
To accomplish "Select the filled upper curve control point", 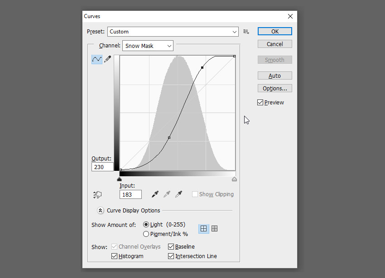I will pos(202,67).
